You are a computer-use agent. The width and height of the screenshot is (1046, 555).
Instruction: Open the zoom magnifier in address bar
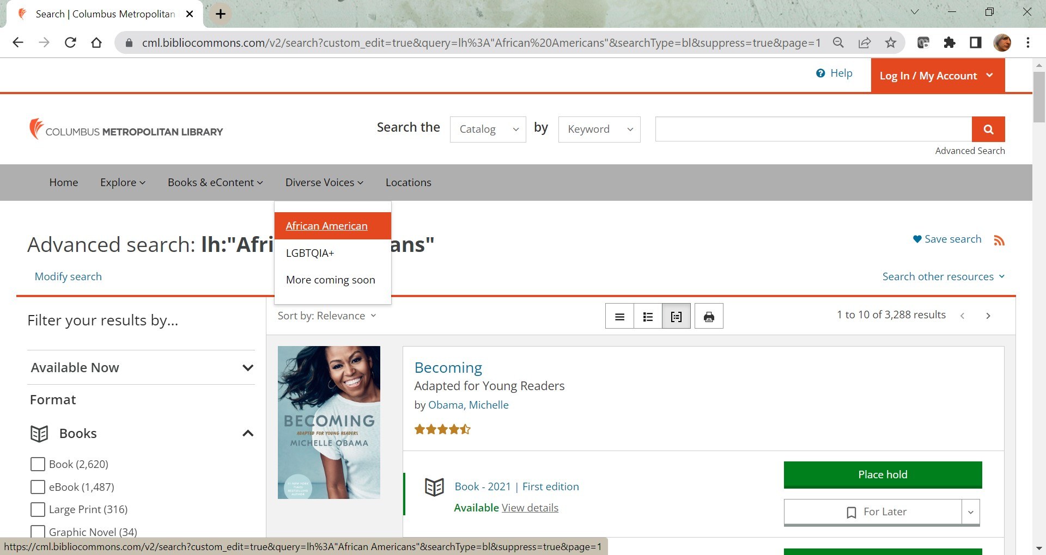pyautogui.click(x=838, y=42)
